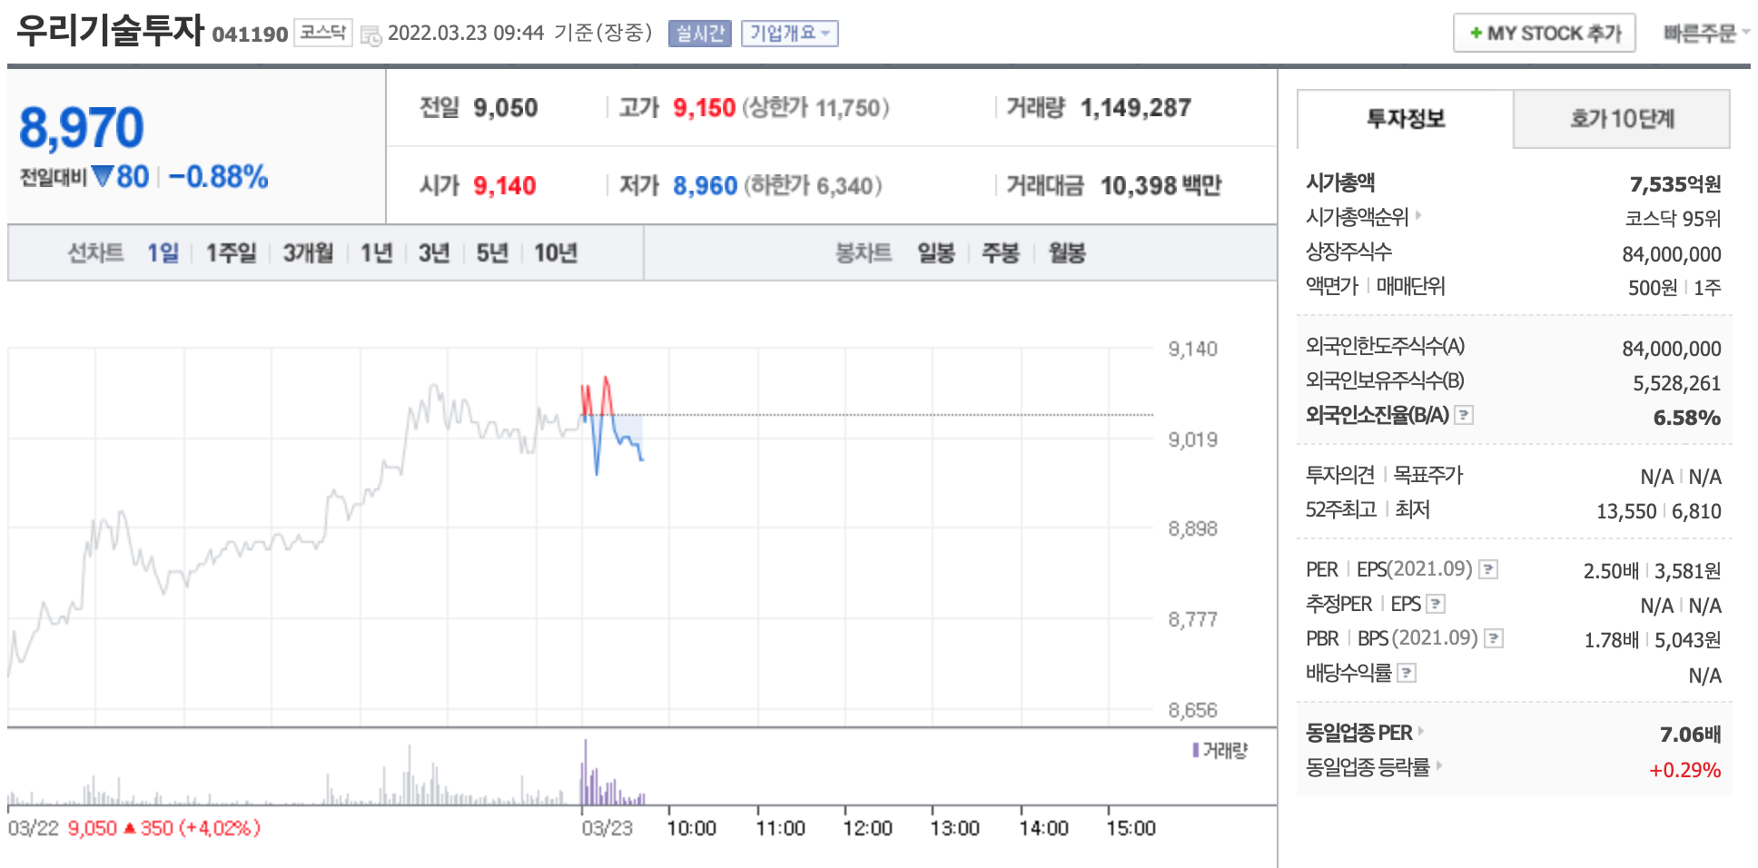Open the 시가총액순위 link
1758x868 pixels.
coord(1363,217)
